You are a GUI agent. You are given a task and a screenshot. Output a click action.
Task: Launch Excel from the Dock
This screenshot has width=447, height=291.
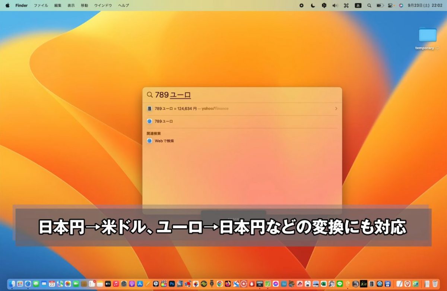[x=324, y=284]
